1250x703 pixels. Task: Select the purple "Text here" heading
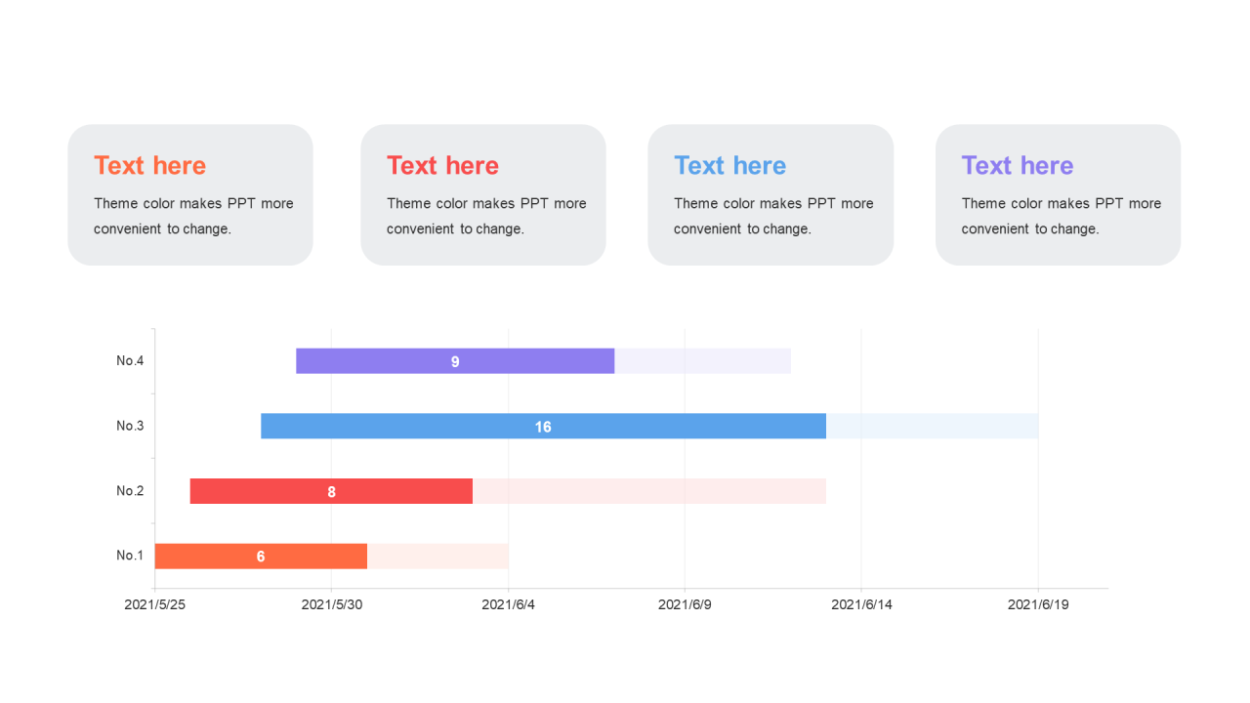point(1017,166)
